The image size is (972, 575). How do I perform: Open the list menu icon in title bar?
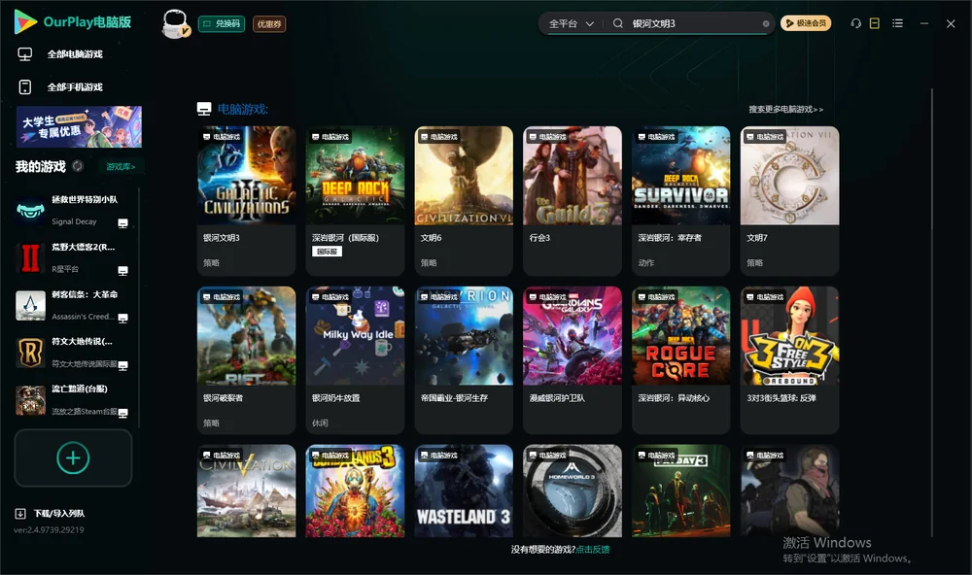tap(897, 23)
